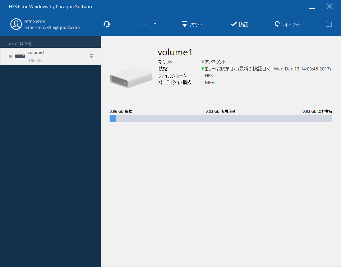Select volume1 in the sidebar list
Image resolution: width=341 pixels, height=267 pixels.
[x=50, y=56]
